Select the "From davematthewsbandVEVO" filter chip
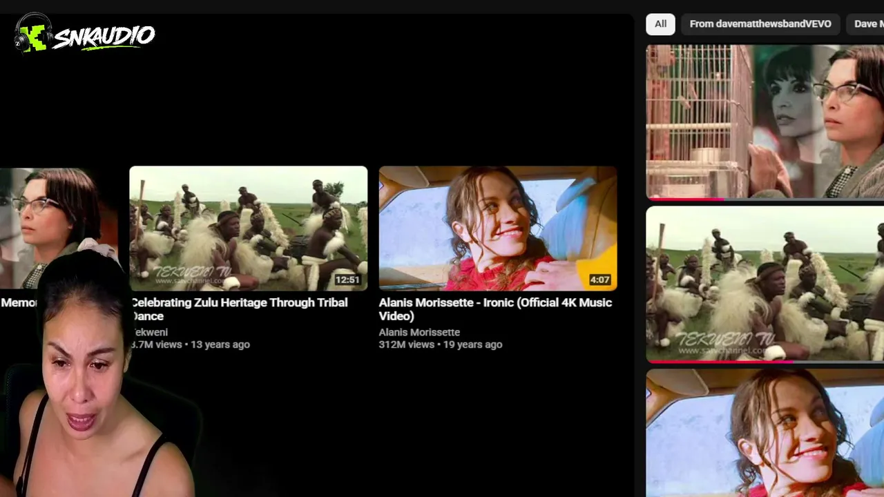Viewport: 884px width, 497px height. coord(760,24)
